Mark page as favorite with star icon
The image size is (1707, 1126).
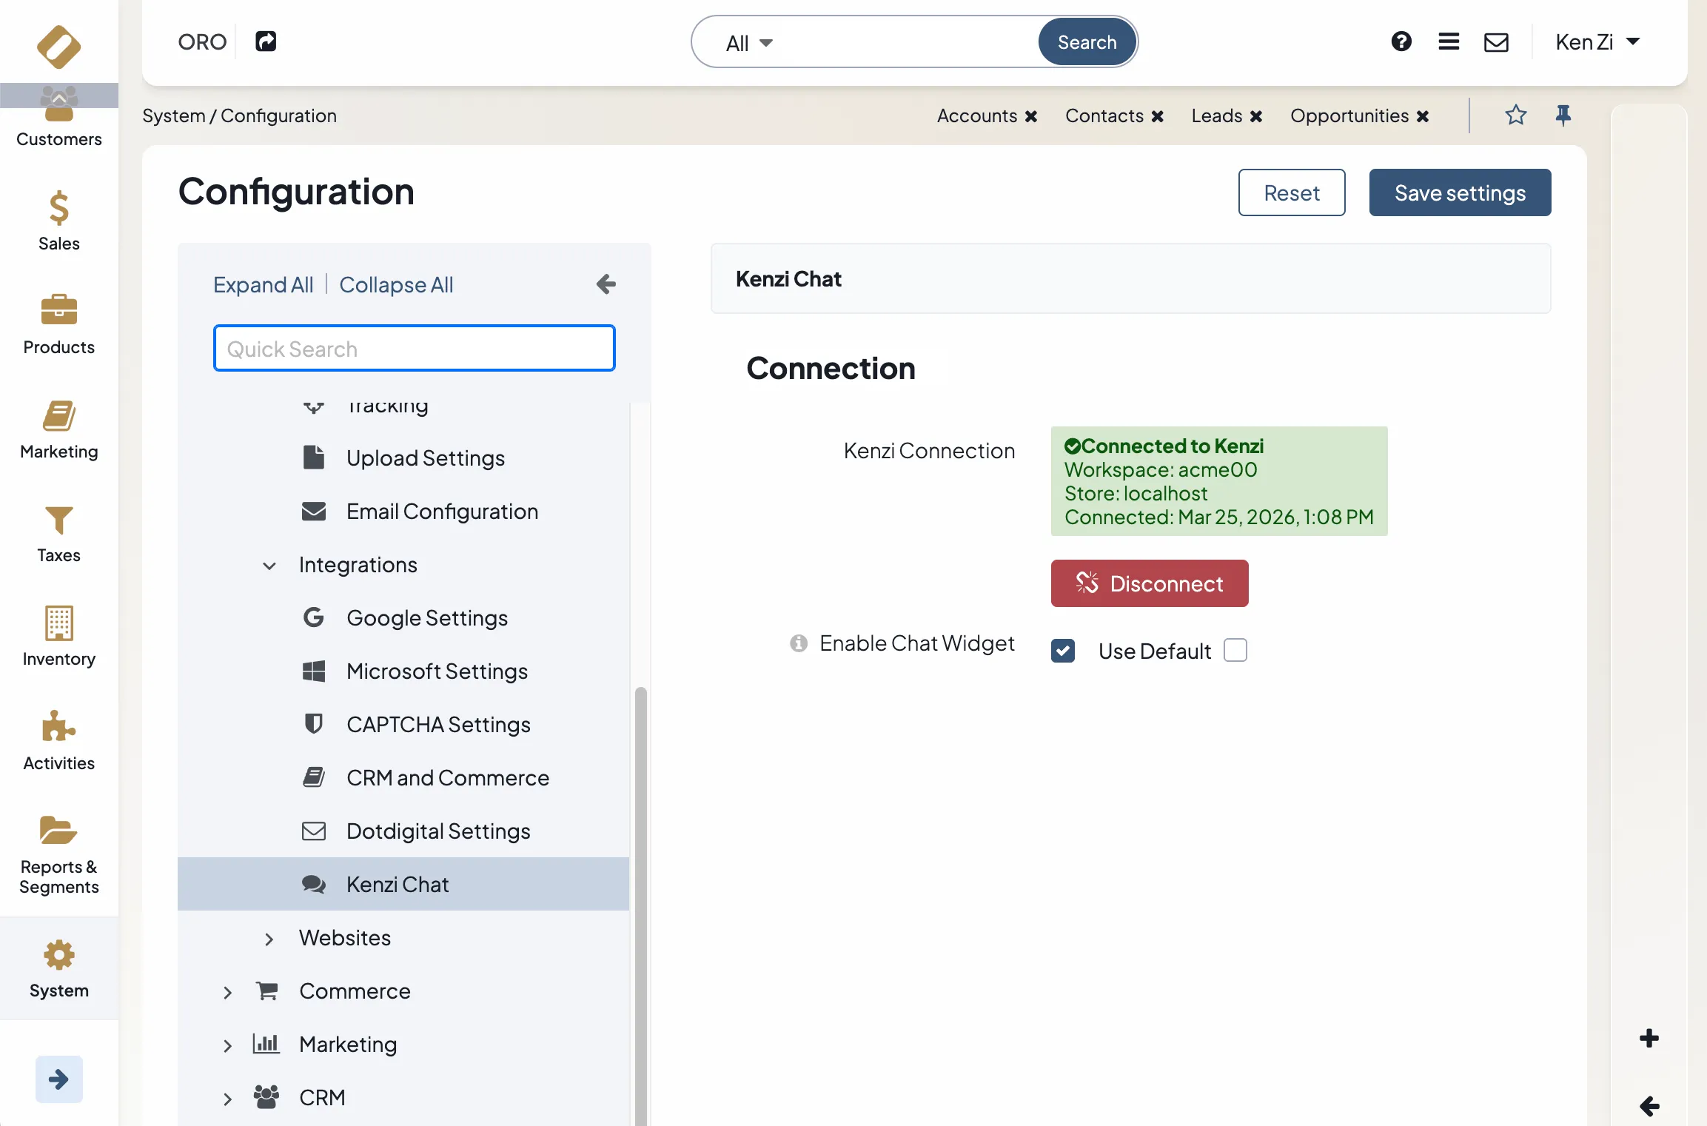(x=1515, y=115)
